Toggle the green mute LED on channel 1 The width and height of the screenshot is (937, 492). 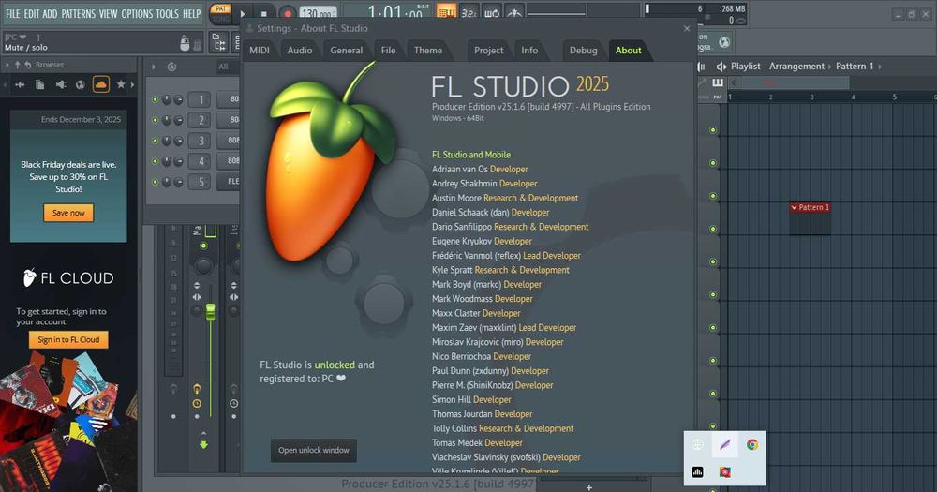coord(155,100)
